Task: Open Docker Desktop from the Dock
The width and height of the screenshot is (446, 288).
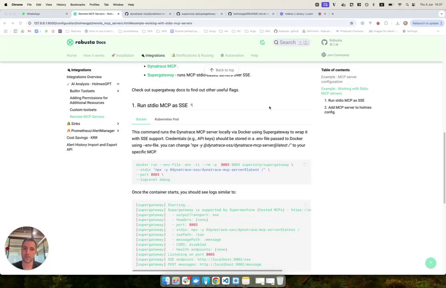Action: click(196, 281)
